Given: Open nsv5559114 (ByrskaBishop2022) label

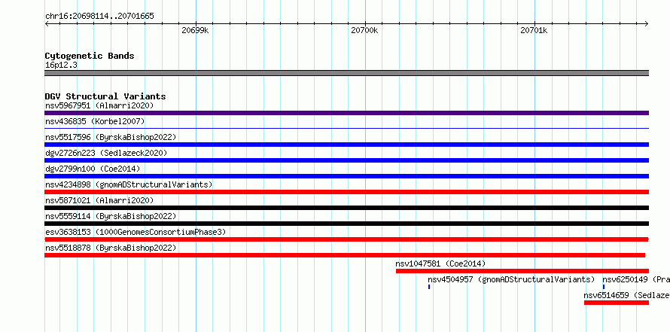Looking at the screenshot, I should [x=111, y=216].
